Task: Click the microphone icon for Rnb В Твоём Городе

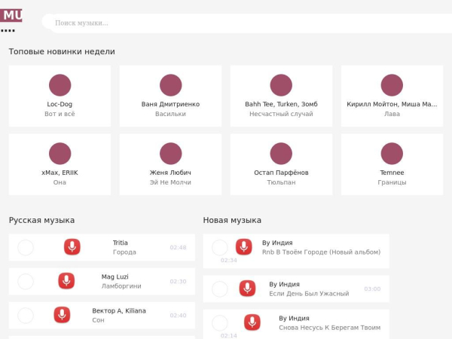Action: tap(243, 247)
